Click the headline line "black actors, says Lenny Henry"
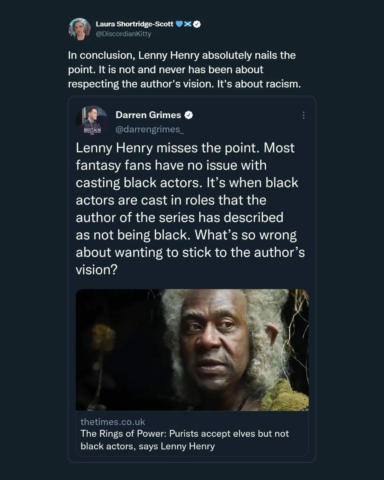Screen dimensions: 384x480 coord(147,446)
